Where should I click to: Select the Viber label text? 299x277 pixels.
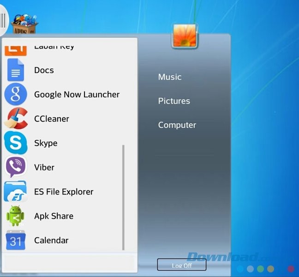click(x=44, y=167)
